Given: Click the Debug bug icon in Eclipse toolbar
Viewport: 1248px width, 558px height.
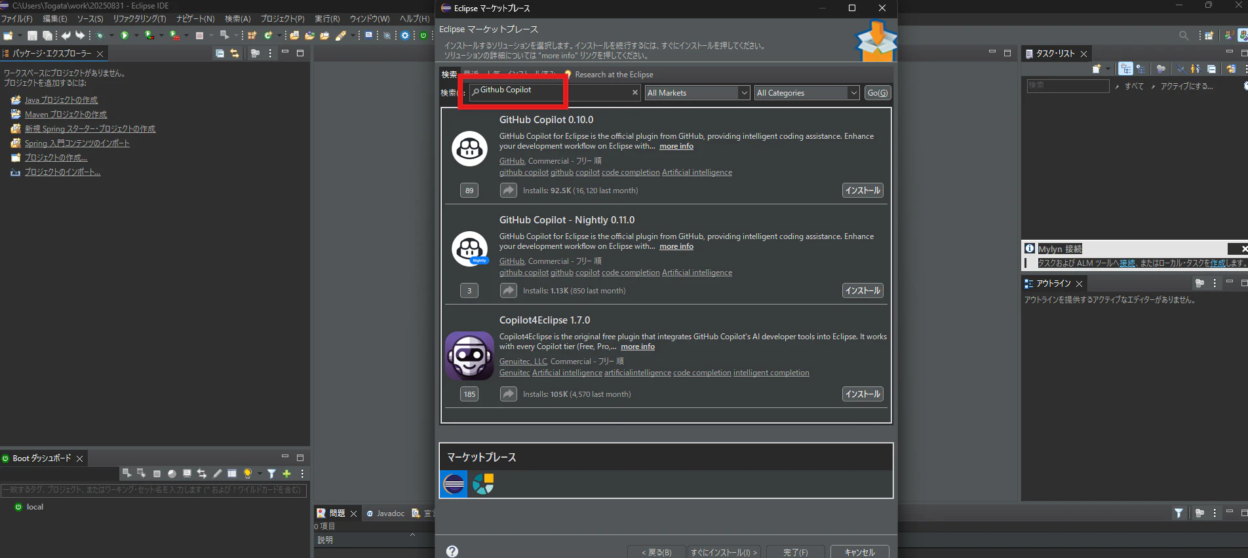Looking at the screenshot, I should pos(100,35).
